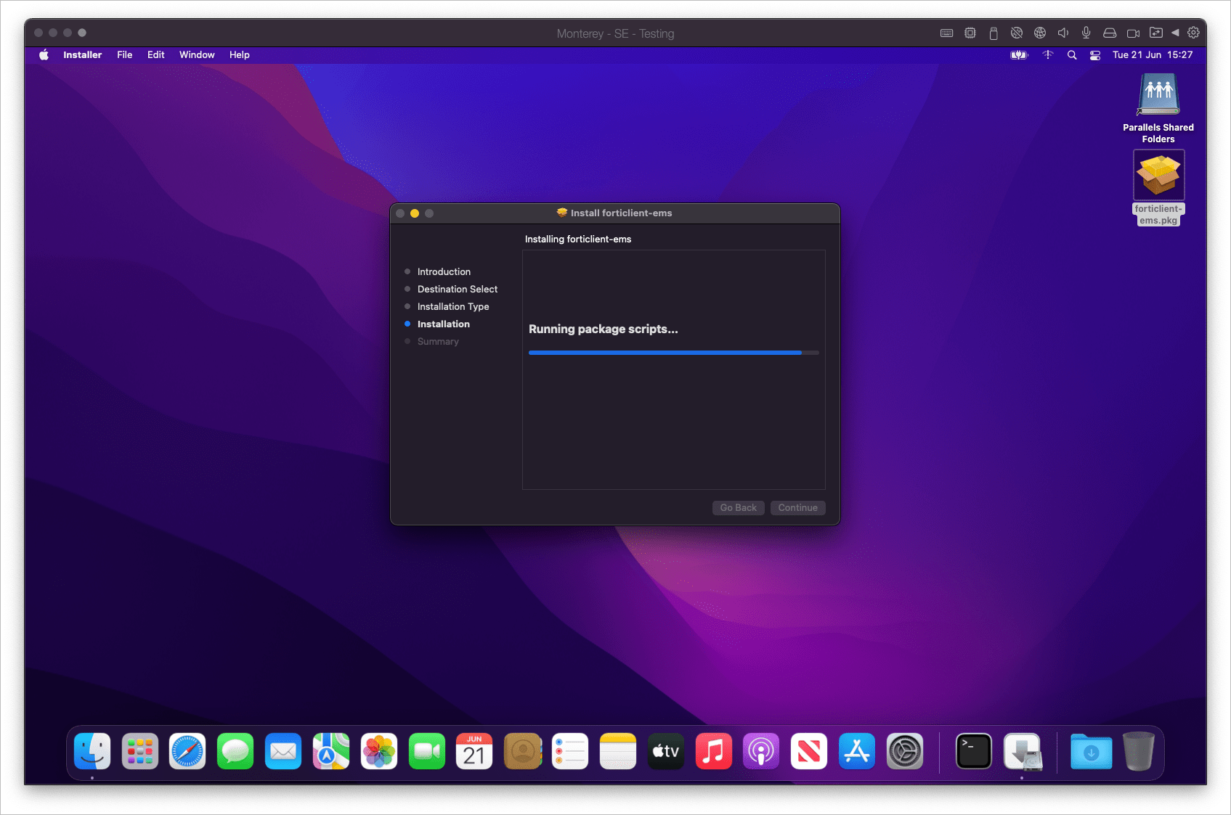Open Control Center in menu bar
This screenshot has height=815, width=1231.
click(1095, 55)
